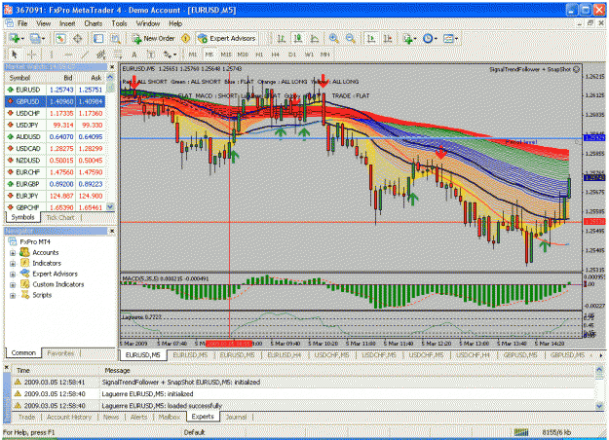Open the File menu
This screenshot has height=440, width=609.
coord(22,23)
